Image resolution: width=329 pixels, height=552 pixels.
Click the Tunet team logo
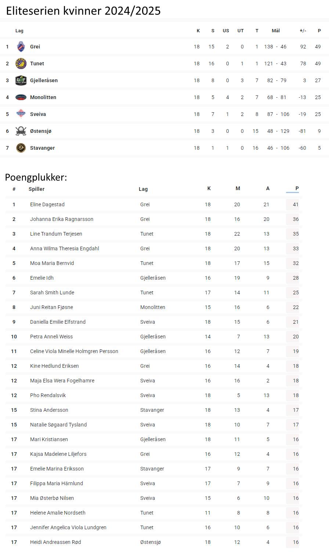[21, 63]
